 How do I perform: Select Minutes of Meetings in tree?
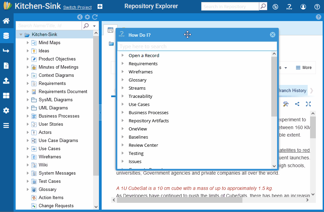(x=58, y=67)
